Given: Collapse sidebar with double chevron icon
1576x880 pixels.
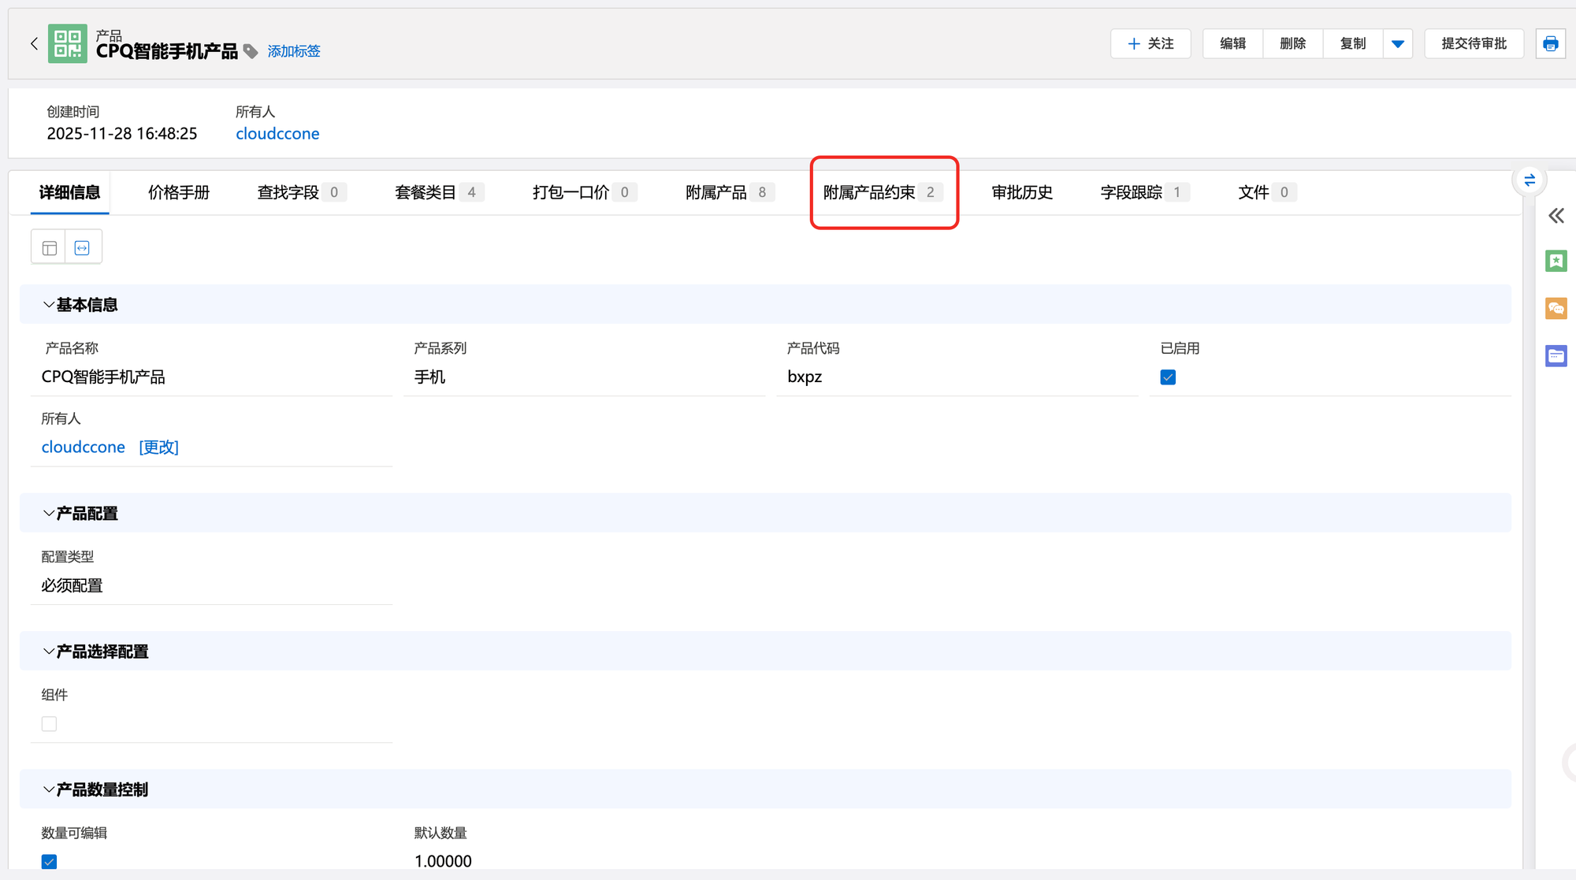Looking at the screenshot, I should click(x=1556, y=216).
